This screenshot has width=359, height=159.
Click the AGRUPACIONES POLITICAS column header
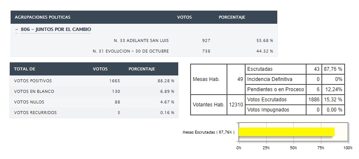coord(43,17)
